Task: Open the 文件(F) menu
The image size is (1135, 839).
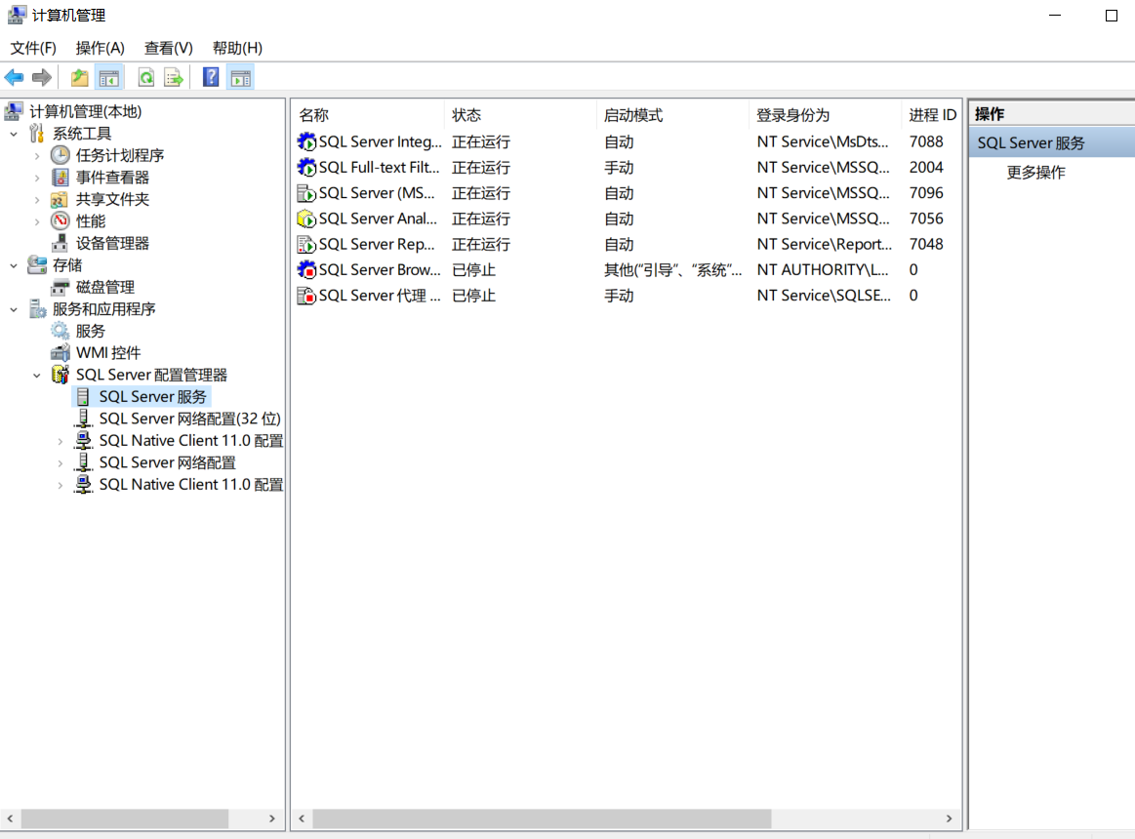Action: tap(32, 48)
